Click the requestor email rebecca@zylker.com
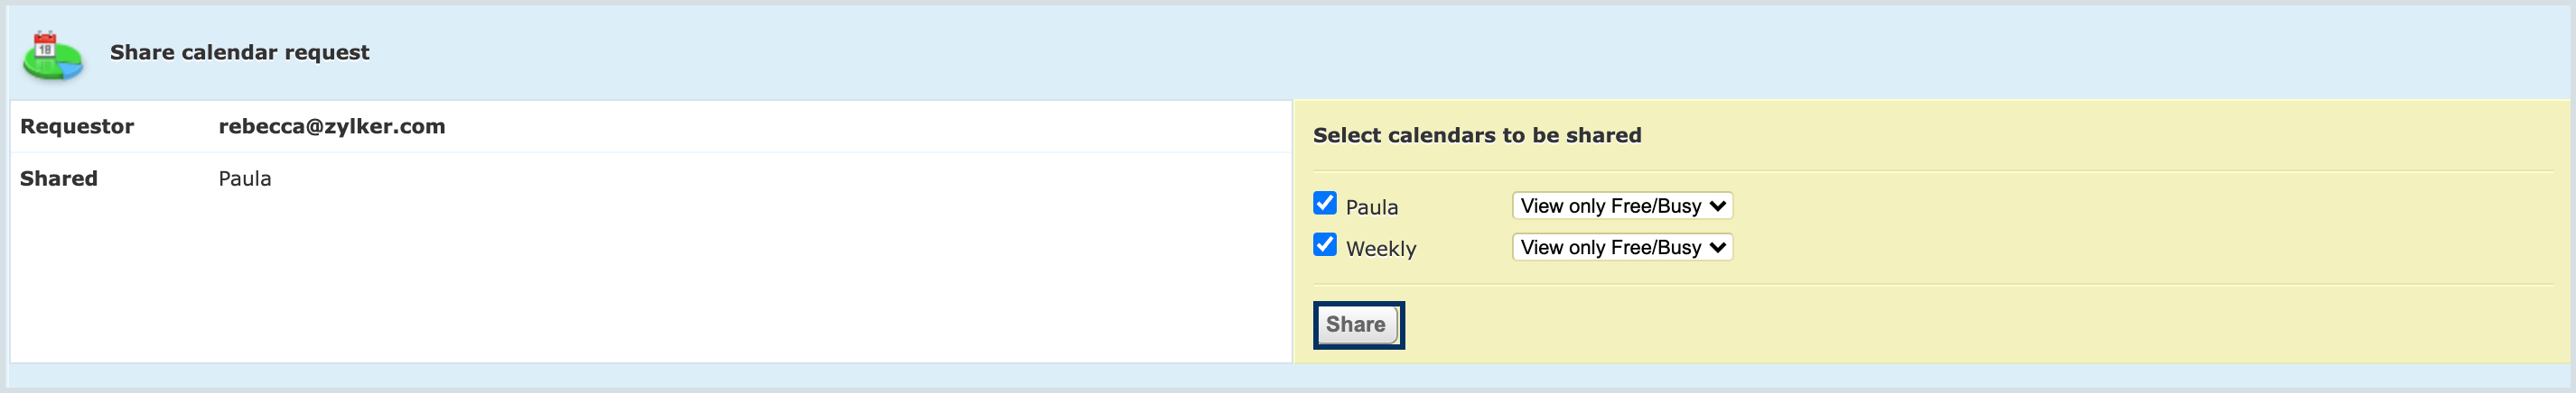The width and height of the screenshot is (2576, 393). click(332, 127)
